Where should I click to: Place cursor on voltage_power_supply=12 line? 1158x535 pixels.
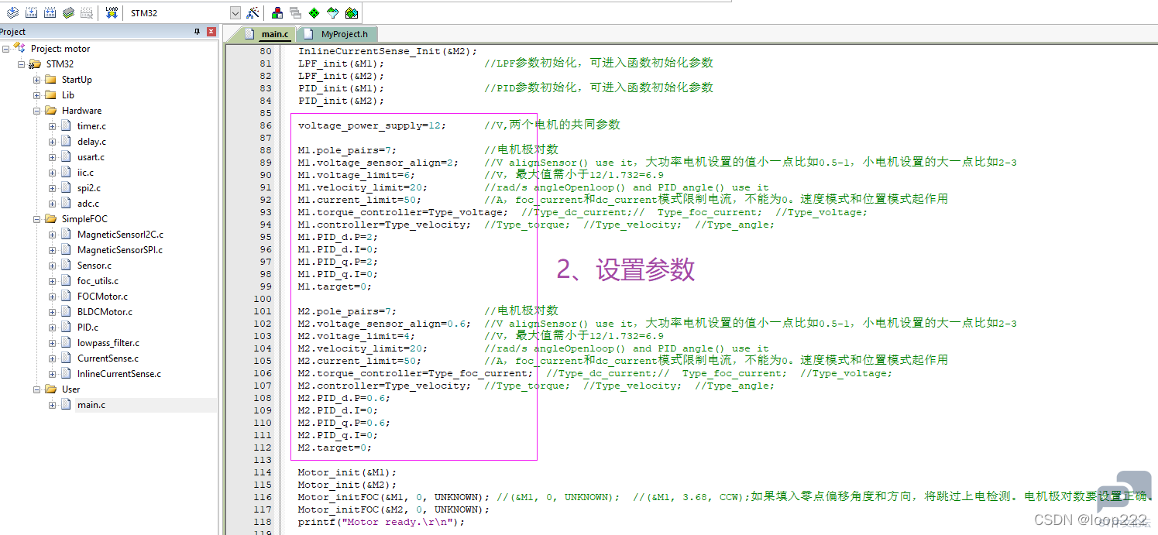(x=373, y=125)
